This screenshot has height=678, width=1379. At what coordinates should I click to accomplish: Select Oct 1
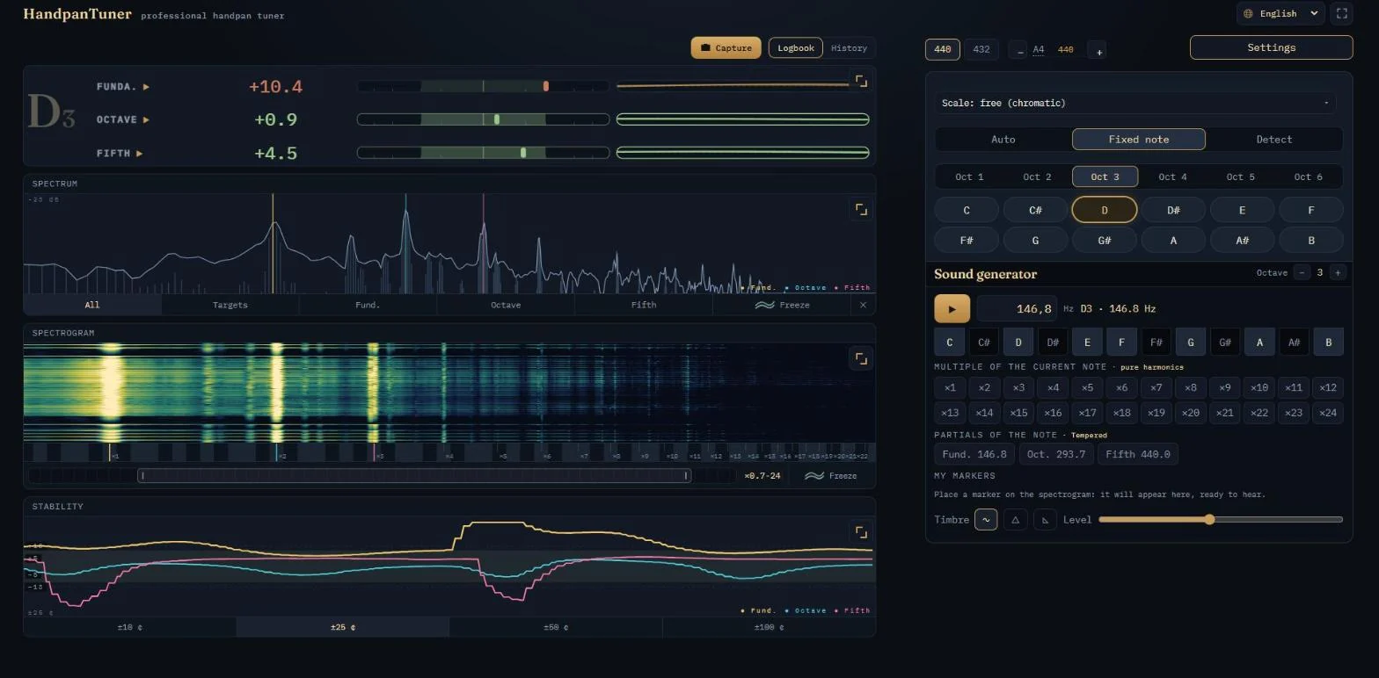point(969,177)
